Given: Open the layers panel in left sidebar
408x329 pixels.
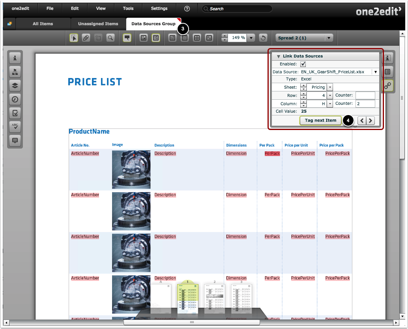Looking at the screenshot, I should 15,86.
